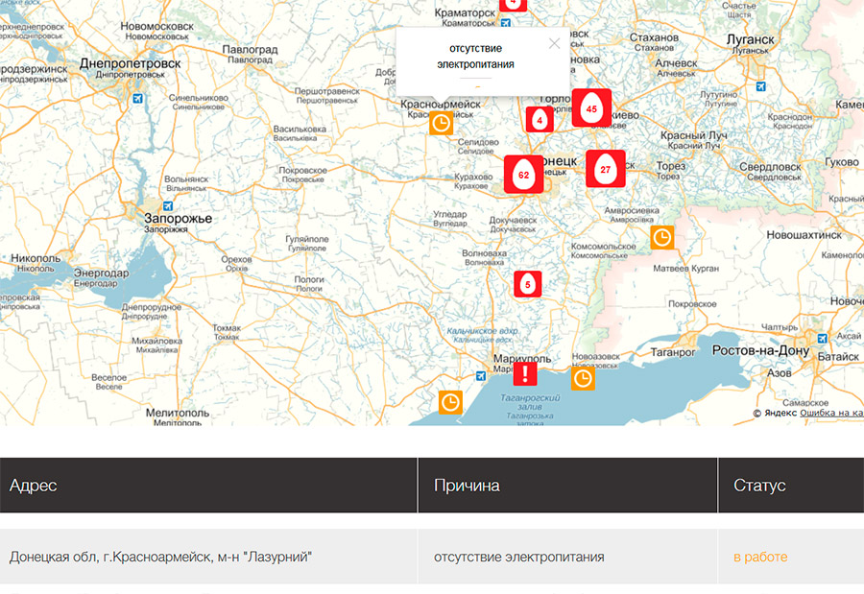Open the red cluster marker numbered 5
This screenshot has width=864, height=594.
(x=527, y=284)
